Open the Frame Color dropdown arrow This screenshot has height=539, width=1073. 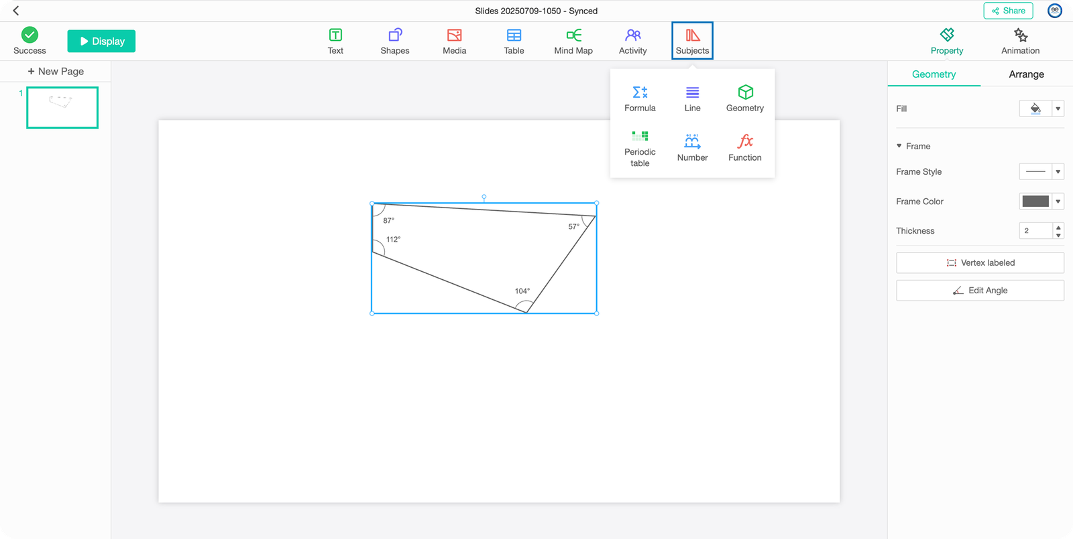coord(1058,202)
